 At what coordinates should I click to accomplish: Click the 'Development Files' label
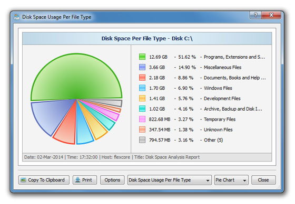click(222, 99)
